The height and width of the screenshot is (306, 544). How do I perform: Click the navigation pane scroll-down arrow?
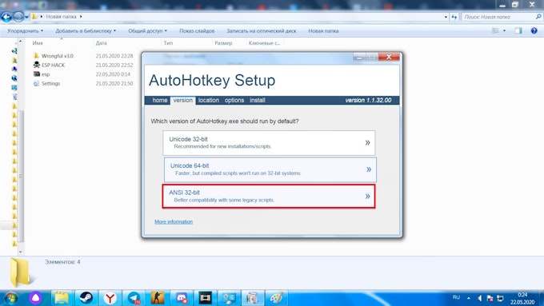(20, 252)
